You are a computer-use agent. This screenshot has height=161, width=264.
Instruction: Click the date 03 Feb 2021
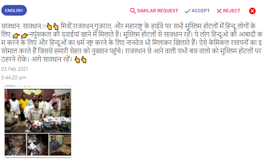point(15,69)
